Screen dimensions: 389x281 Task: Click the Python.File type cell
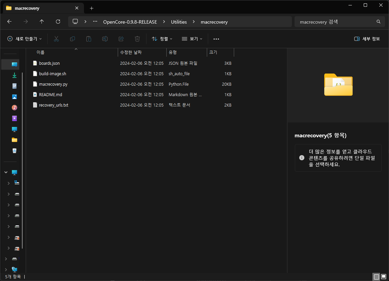(178, 84)
